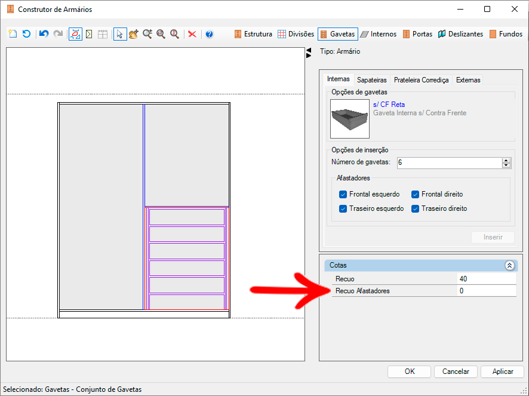Edit the Recuo value 40

487,279
